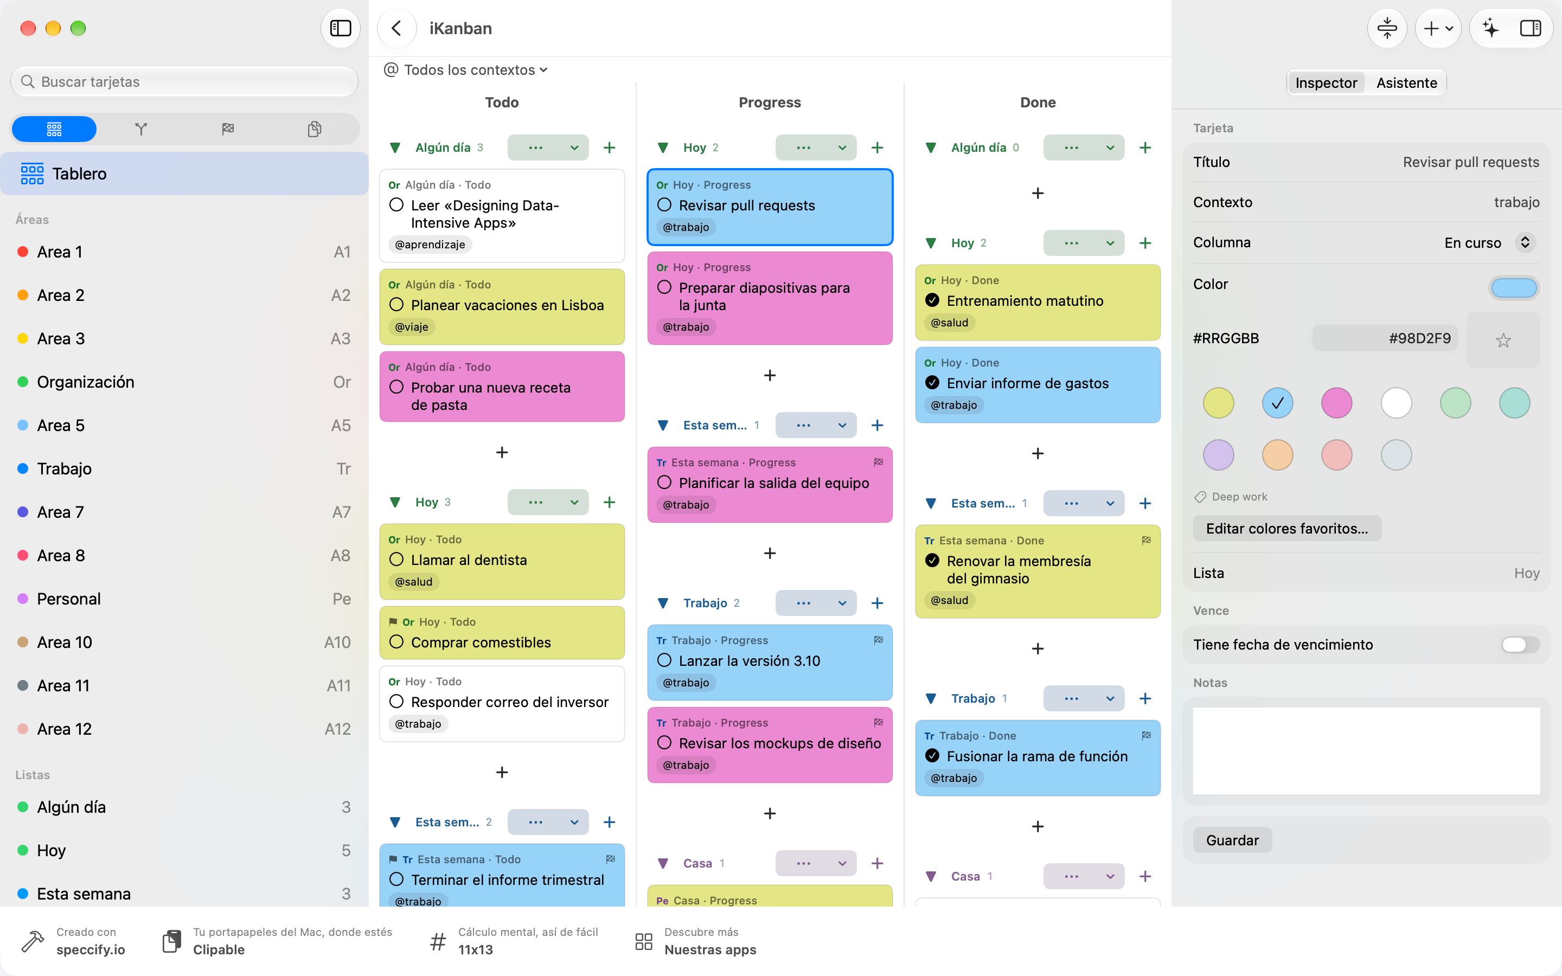Select Tablero in the sidebar
This screenshot has width=1562, height=976.
point(184,174)
